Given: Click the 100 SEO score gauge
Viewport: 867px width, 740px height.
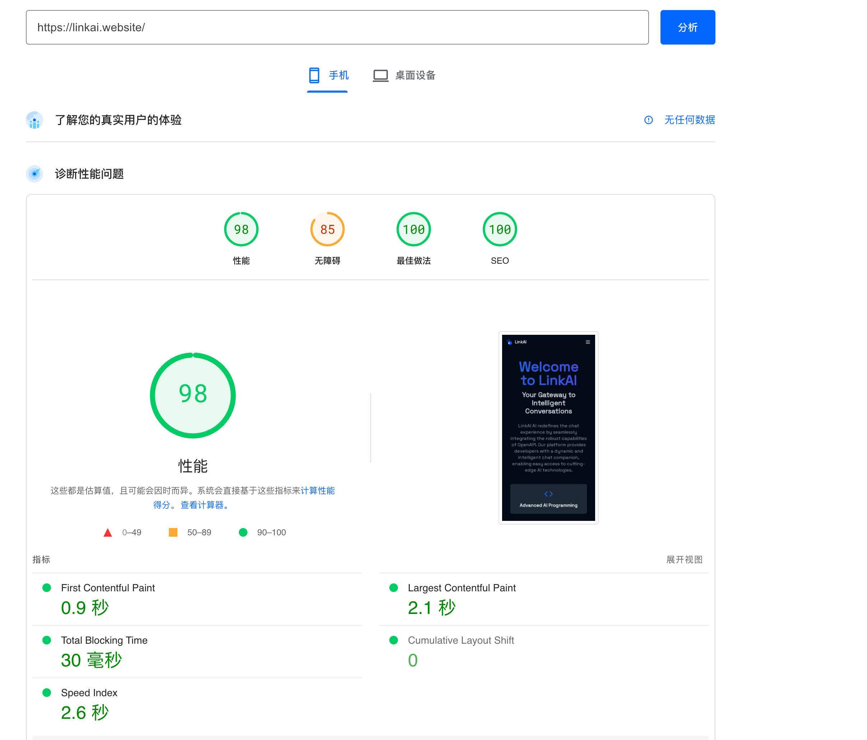Looking at the screenshot, I should click(x=500, y=230).
